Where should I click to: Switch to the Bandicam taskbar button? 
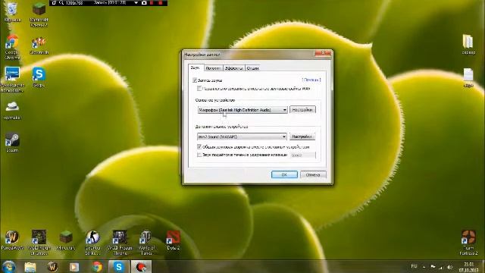[x=141, y=266]
